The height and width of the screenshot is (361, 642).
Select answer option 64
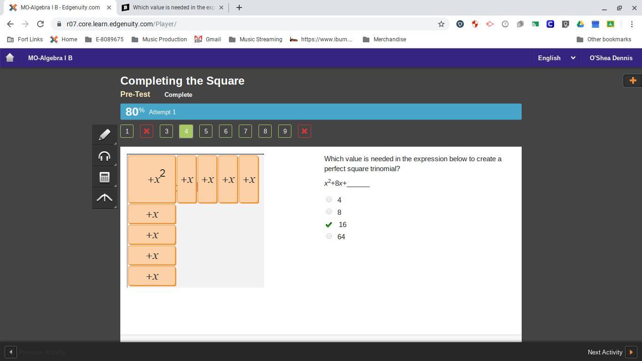coord(329,236)
